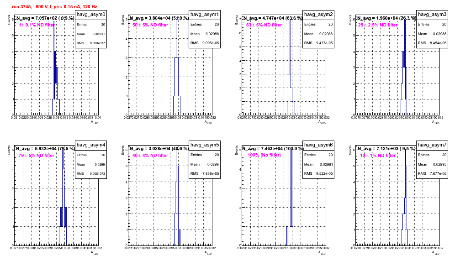Click RMS value 9.437e-05 in havg_asym2

pos(324,43)
